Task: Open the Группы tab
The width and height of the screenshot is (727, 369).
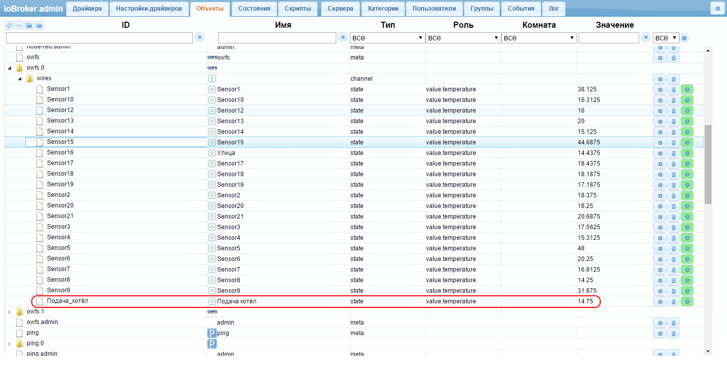Action: coord(482,9)
